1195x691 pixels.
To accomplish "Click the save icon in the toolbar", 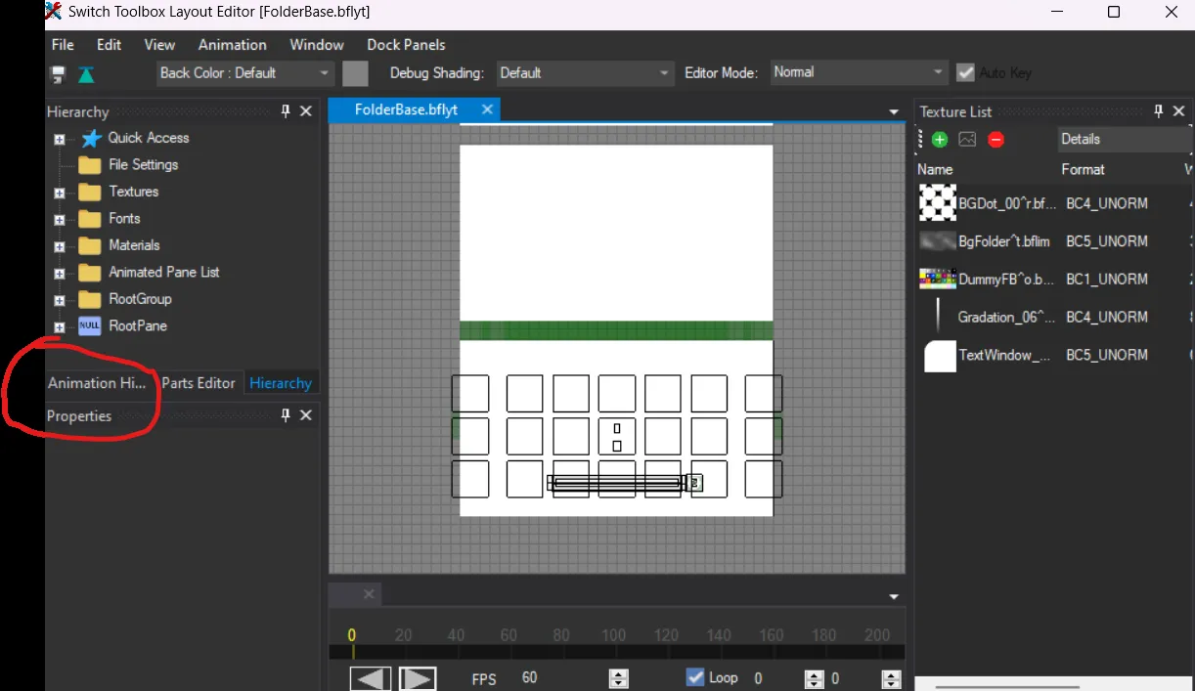I will pos(59,74).
